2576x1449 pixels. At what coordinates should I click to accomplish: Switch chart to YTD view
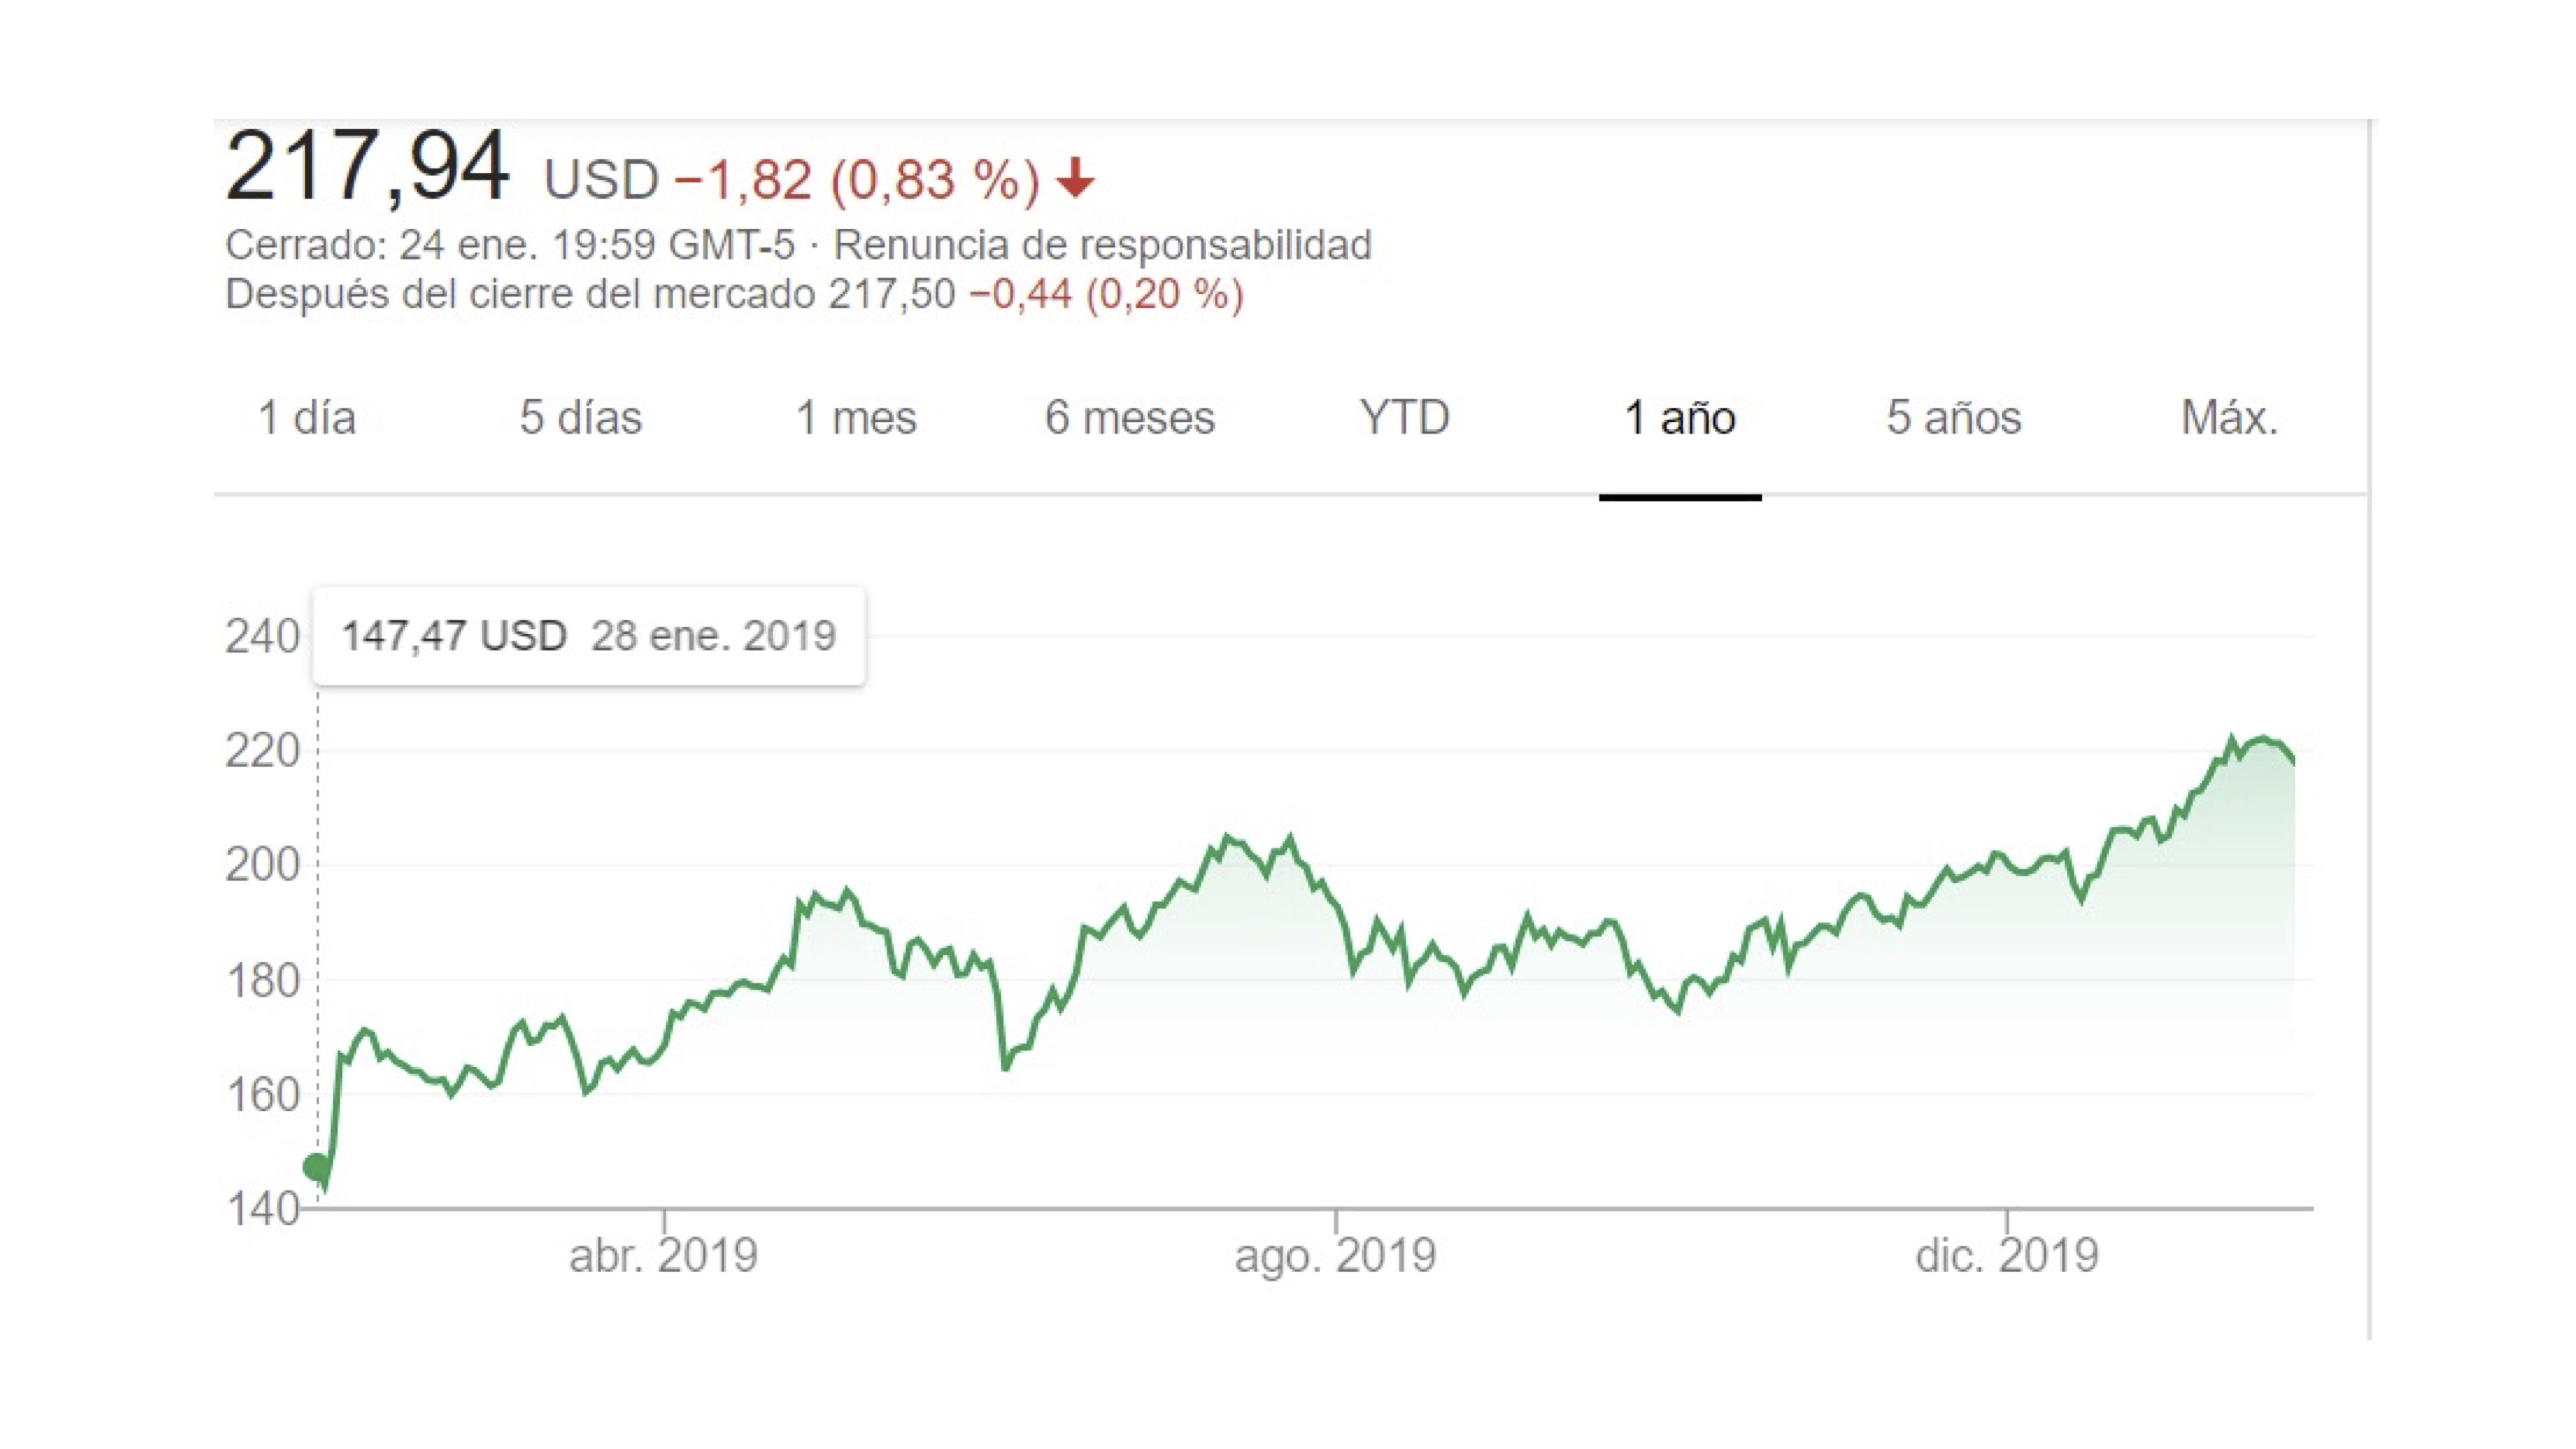click(1404, 418)
